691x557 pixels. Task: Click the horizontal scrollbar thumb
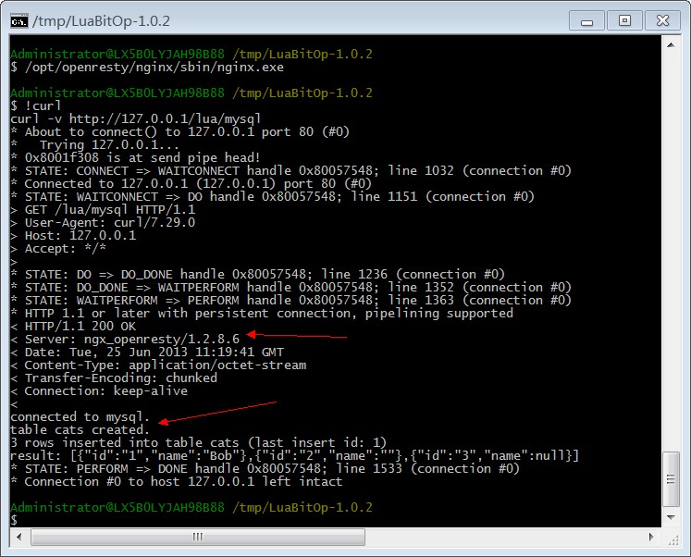coord(198,537)
